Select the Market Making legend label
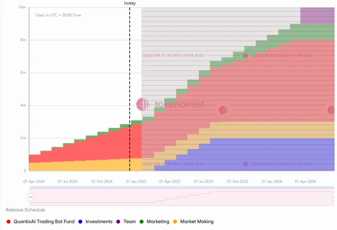 click(x=197, y=222)
